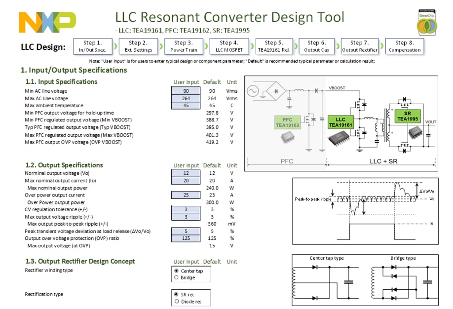Click the Min AC line voltage input field
The height and width of the screenshot is (309, 453).
pyautogui.click(x=186, y=91)
